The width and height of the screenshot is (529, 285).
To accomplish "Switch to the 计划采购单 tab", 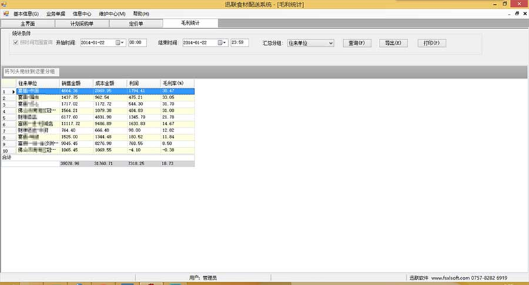I will (x=83, y=23).
